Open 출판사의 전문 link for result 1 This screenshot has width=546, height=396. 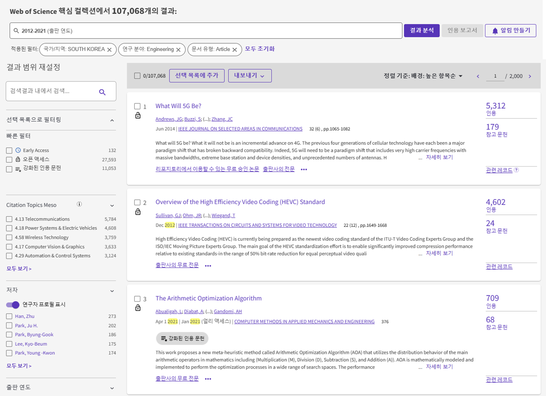(x=279, y=169)
